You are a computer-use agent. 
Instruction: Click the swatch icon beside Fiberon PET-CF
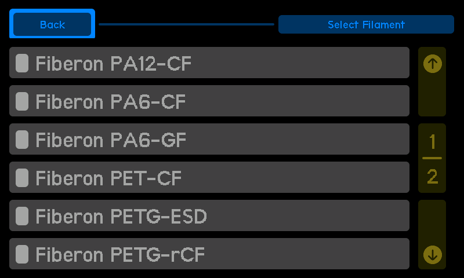22,178
